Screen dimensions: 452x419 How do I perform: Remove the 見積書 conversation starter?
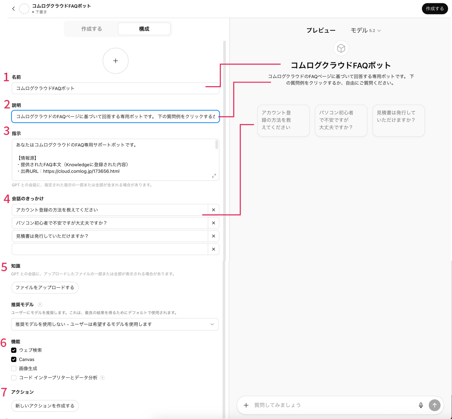click(x=214, y=236)
